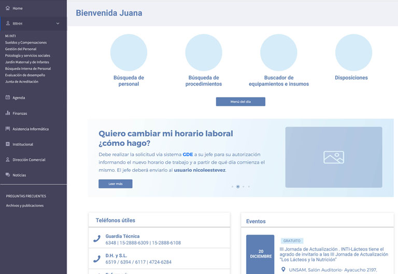
Task: Open Archivos y publicaciones link
Action: pyautogui.click(x=25, y=205)
